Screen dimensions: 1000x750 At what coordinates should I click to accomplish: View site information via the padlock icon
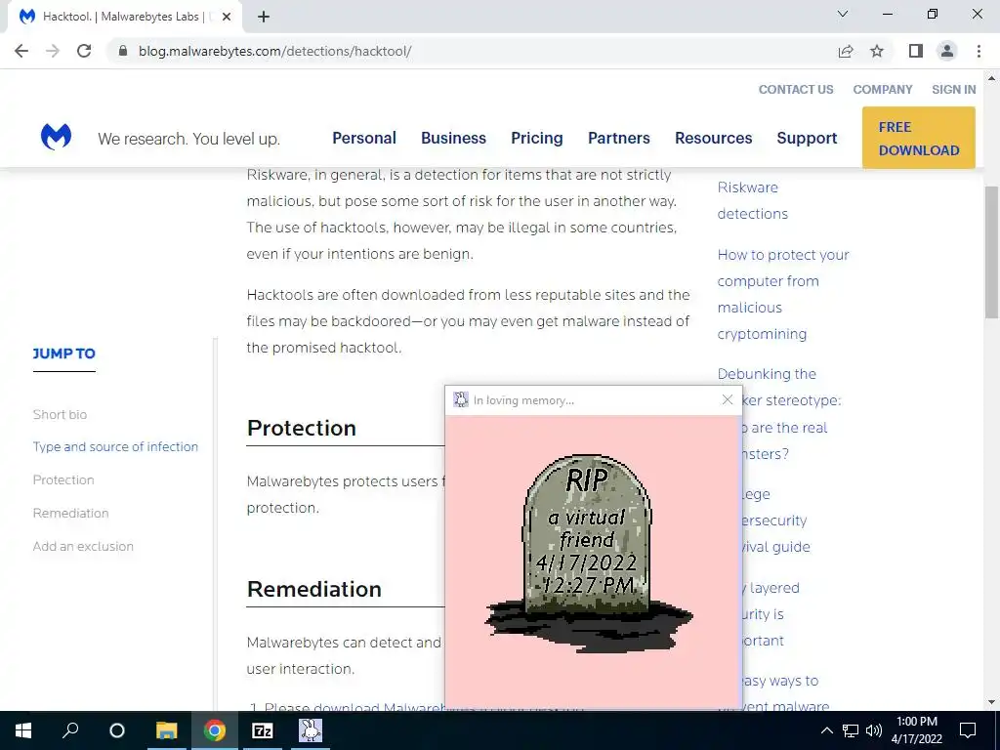pyautogui.click(x=123, y=51)
